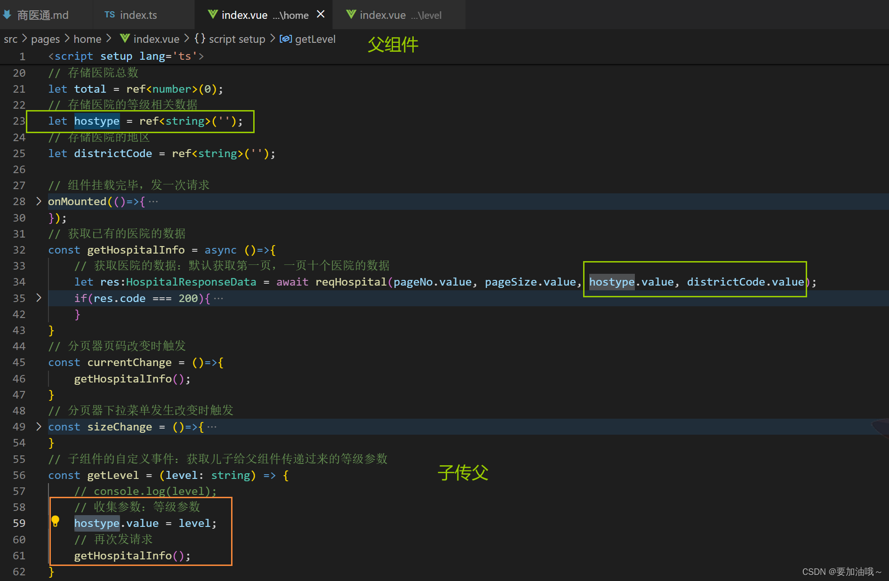Screen dimensions: 889x581
Task: Click the braces icon before script setup
Action: point(200,39)
